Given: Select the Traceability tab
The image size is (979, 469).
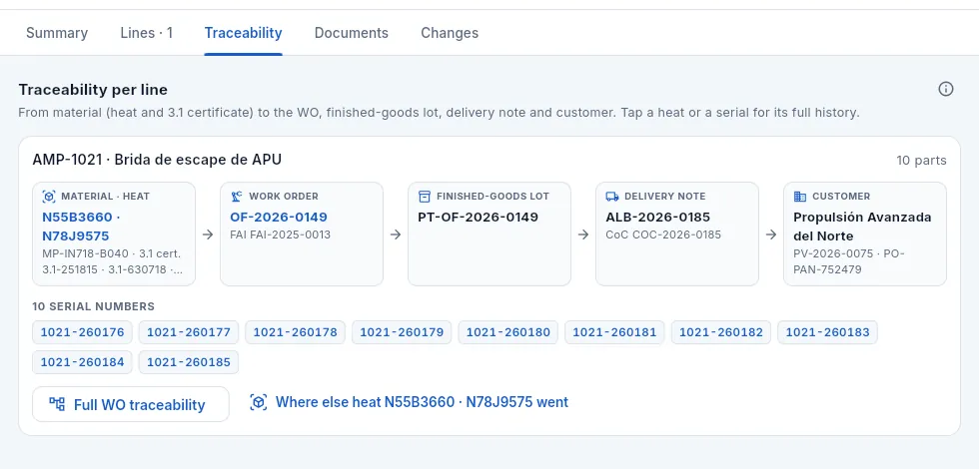Looking at the screenshot, I should [x=243, y=33].
